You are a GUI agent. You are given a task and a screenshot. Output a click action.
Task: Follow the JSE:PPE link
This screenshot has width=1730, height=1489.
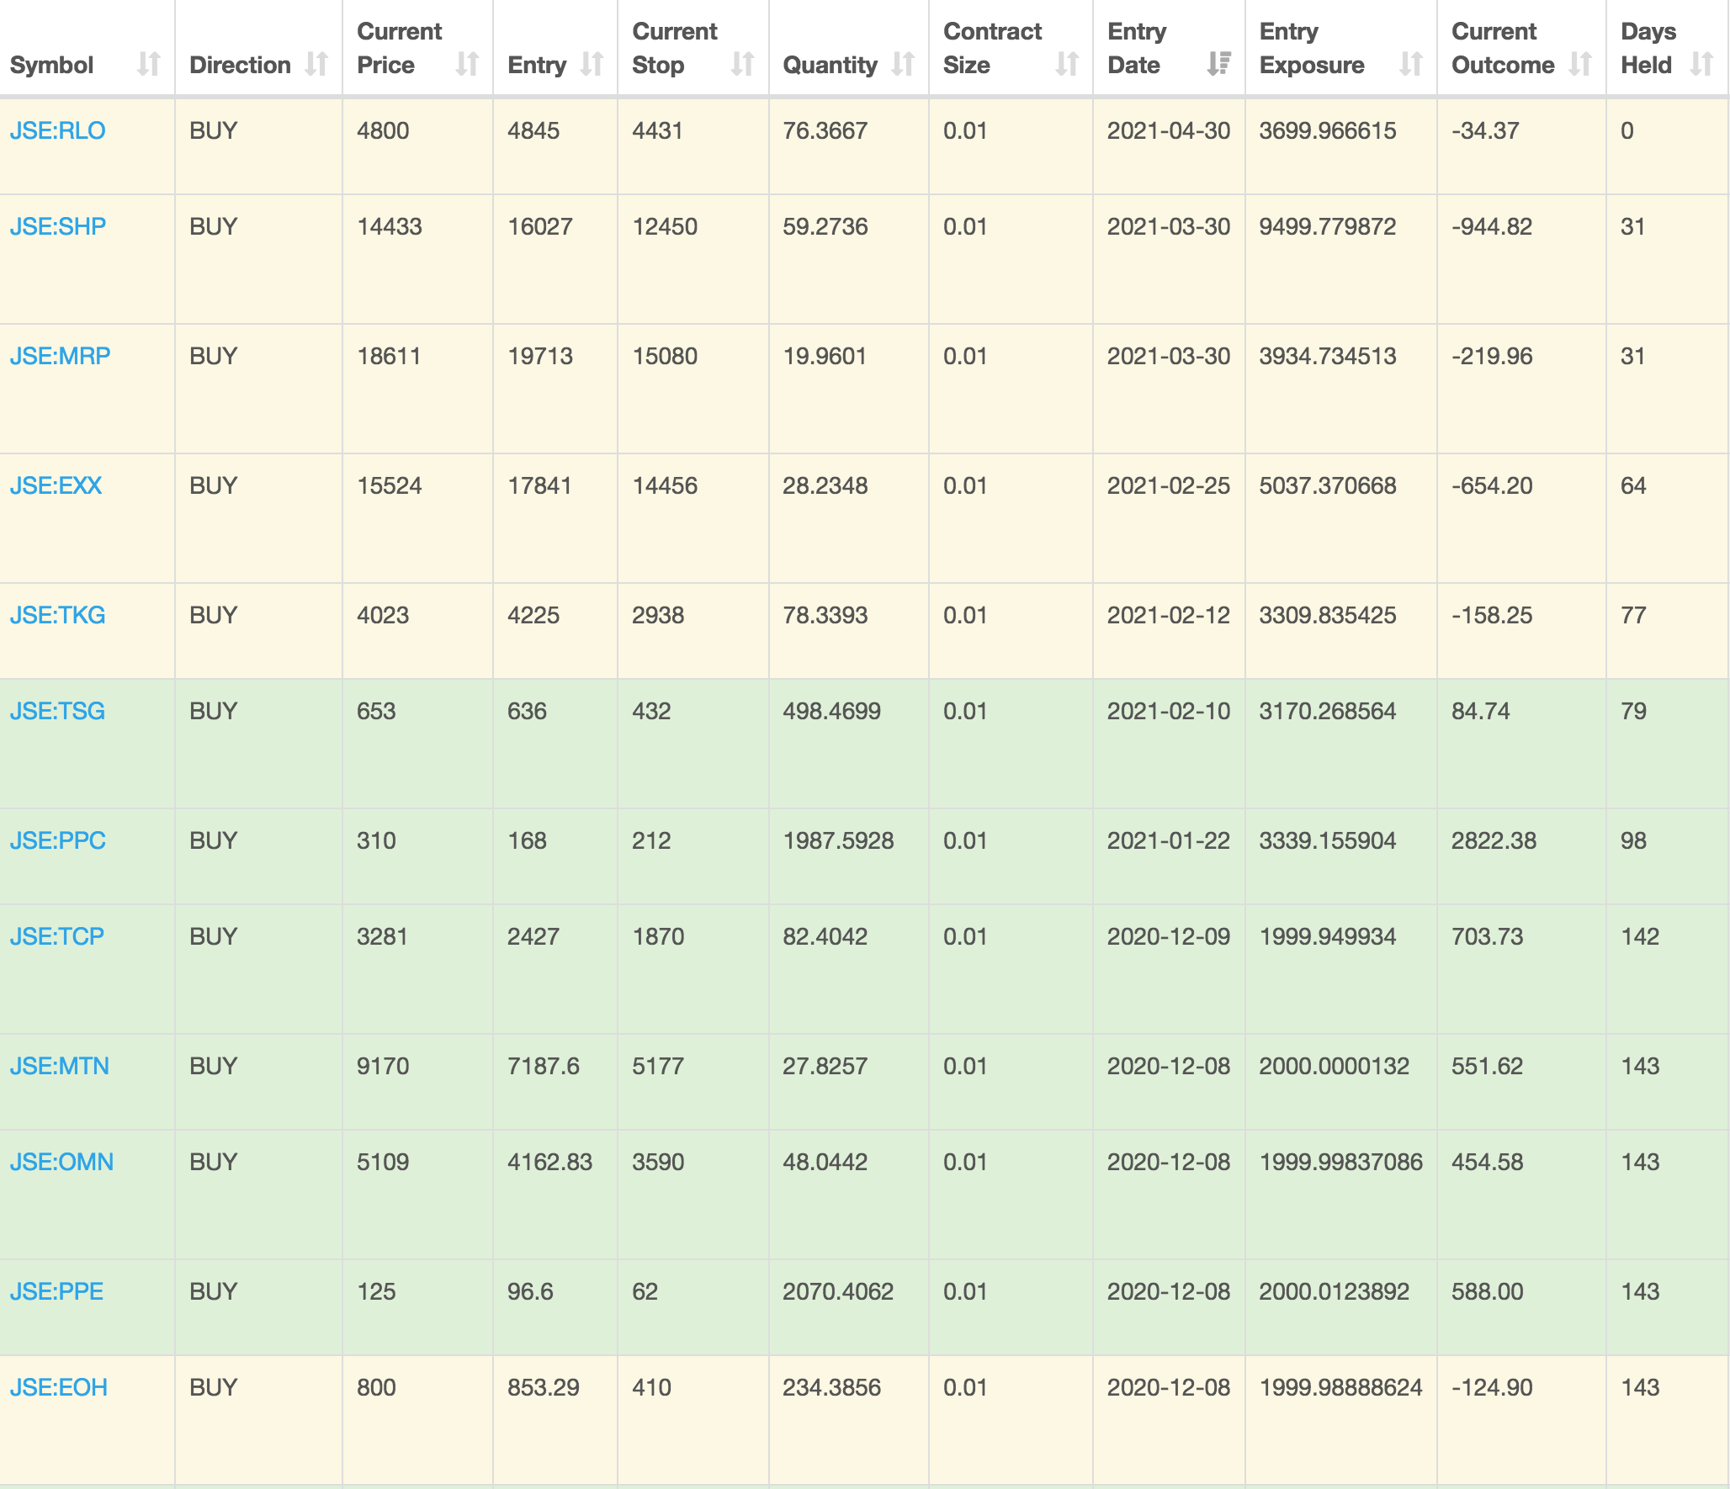56,1291
